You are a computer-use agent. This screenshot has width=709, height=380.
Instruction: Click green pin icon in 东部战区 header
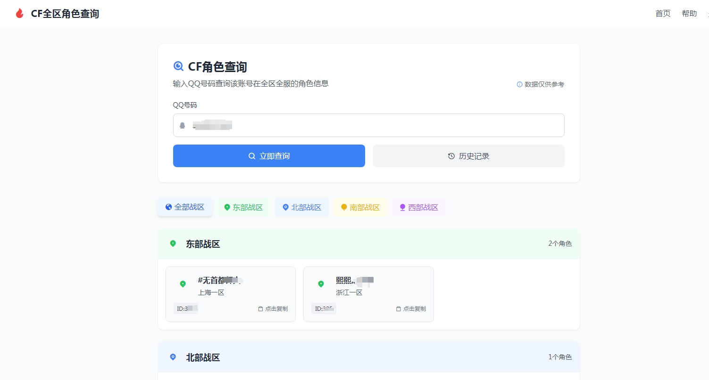click(173, 243)
